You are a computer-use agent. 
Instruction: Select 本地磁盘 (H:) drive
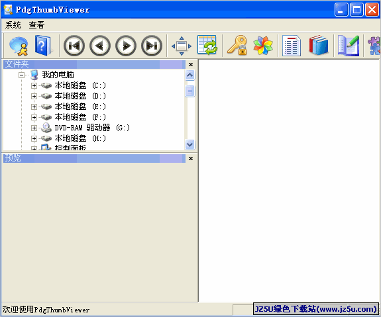[x=80, y=138]
